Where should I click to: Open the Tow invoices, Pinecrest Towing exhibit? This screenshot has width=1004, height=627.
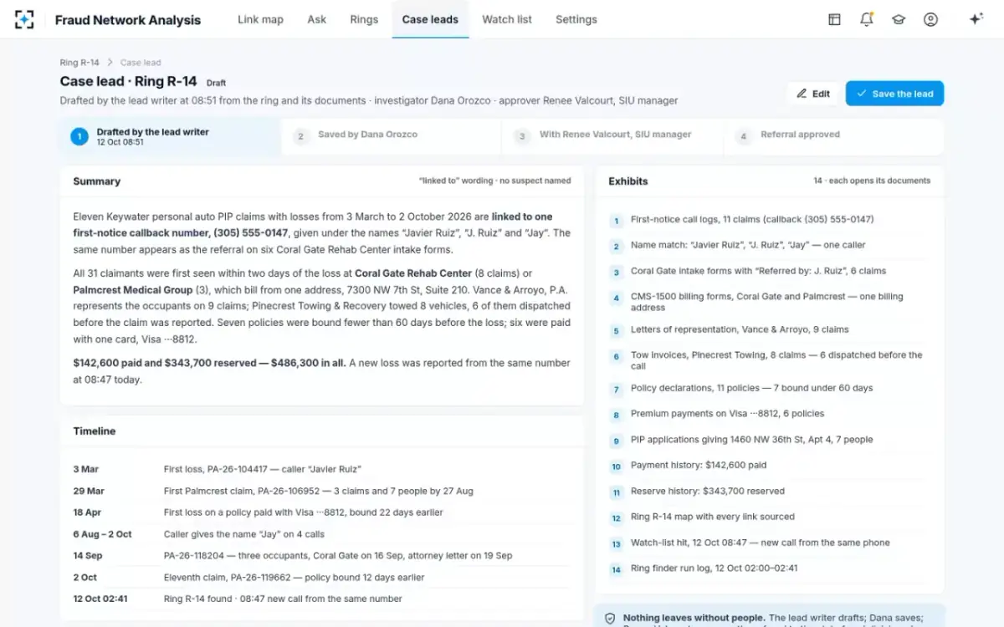[x=770, y=360]
